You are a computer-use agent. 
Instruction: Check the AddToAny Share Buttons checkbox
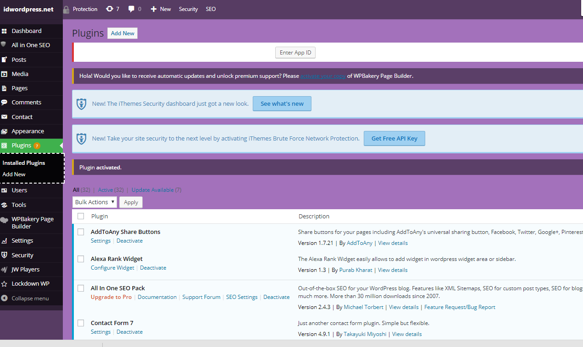coord(81,232)
